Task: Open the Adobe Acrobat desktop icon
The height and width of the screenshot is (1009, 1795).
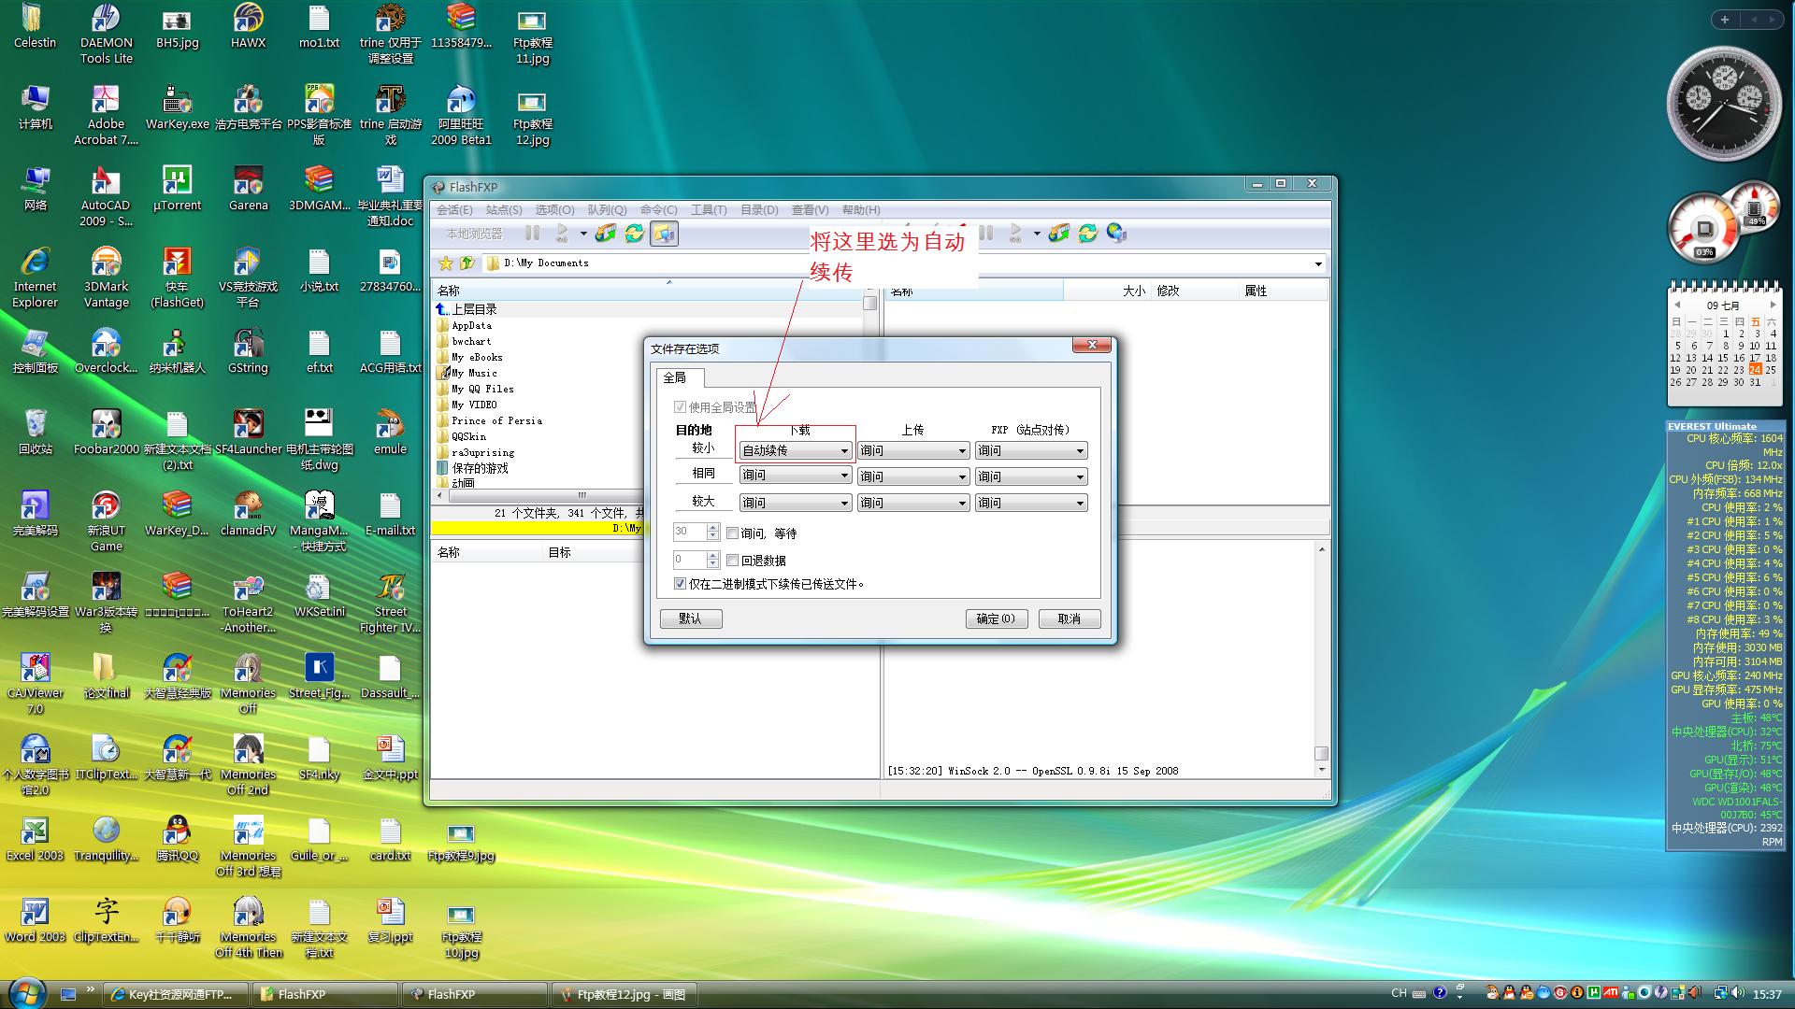Action: click(x=107, y=114)
